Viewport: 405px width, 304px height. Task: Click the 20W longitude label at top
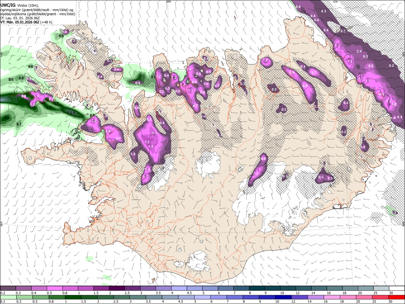coord(168,2)
